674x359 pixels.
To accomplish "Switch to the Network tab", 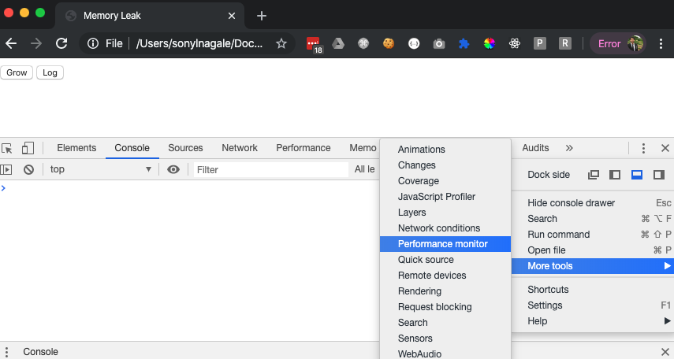I will coord(240,148).
